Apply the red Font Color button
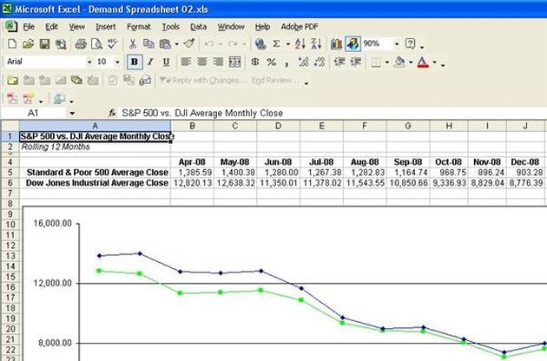Screen dimensions: 547x361 [x=423, y=62]
